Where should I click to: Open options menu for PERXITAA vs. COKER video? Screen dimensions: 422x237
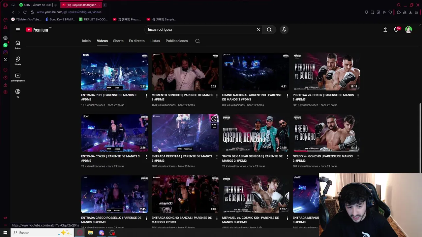coord(358,96)
